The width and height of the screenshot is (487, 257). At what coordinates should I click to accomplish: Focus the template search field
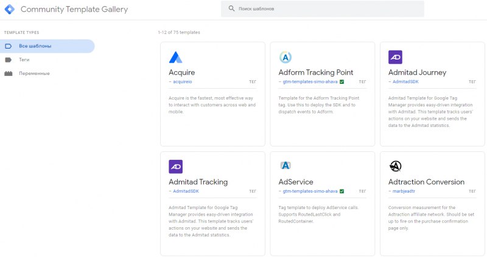pyautogui.click(x=323, y=9)
